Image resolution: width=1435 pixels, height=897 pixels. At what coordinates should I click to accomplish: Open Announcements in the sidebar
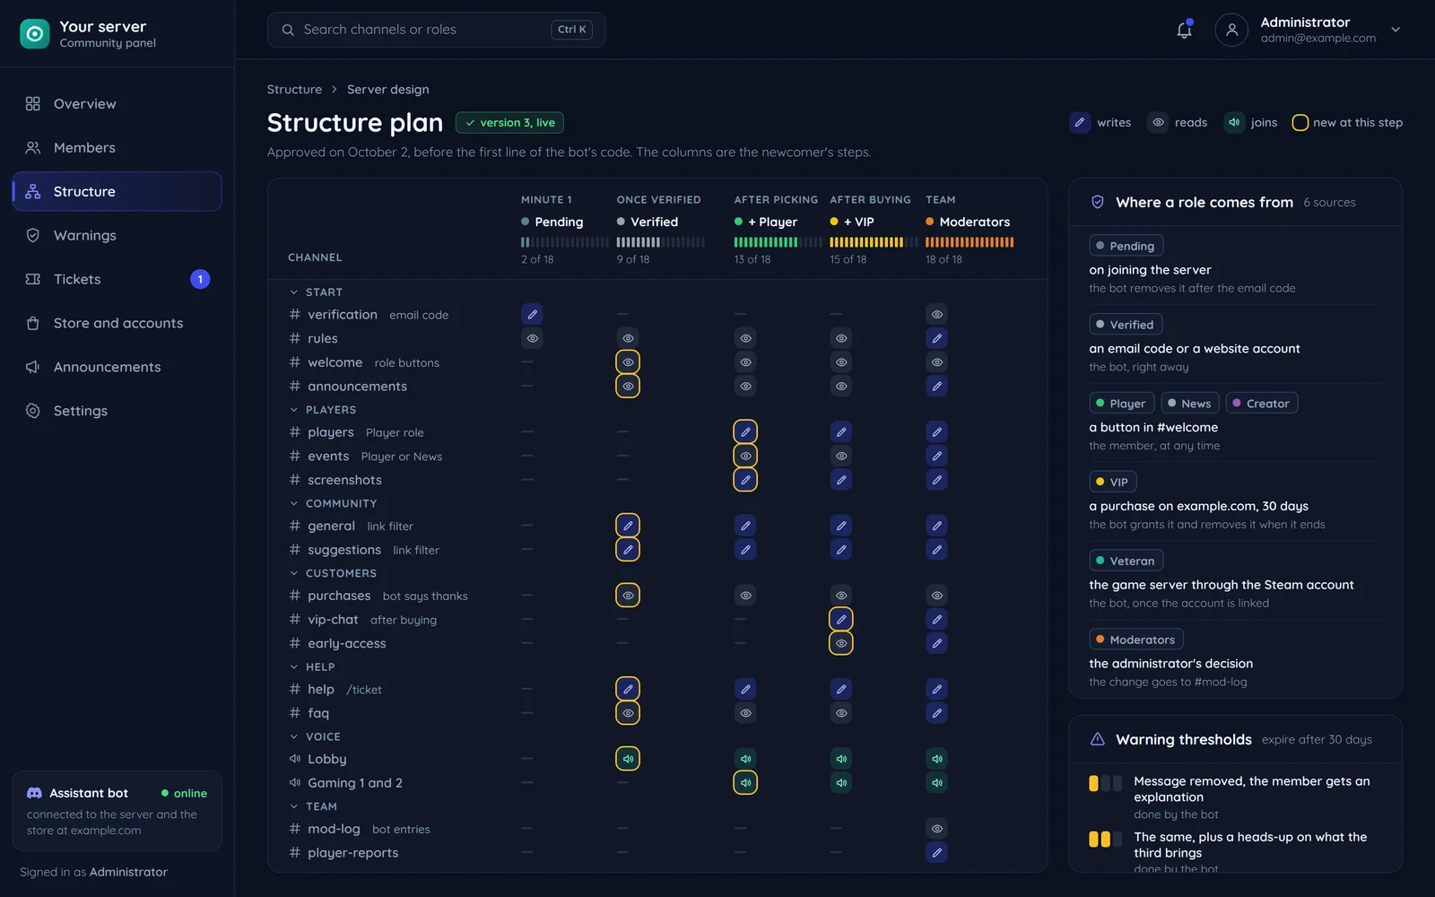(117, 367)
